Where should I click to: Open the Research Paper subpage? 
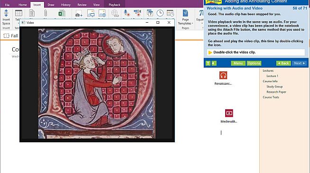(x=276, y=92)
